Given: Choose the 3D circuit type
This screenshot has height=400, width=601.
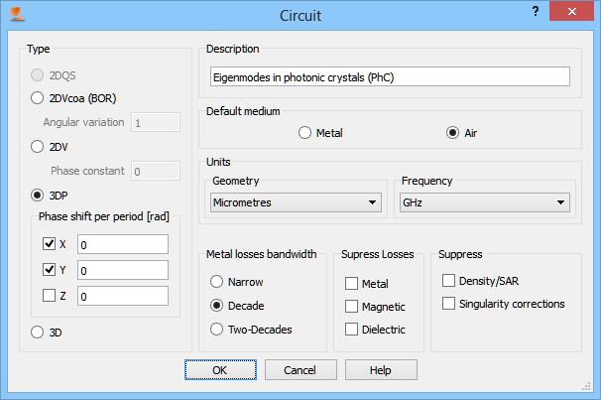Looking at the screenshot, I should point(38,333).
